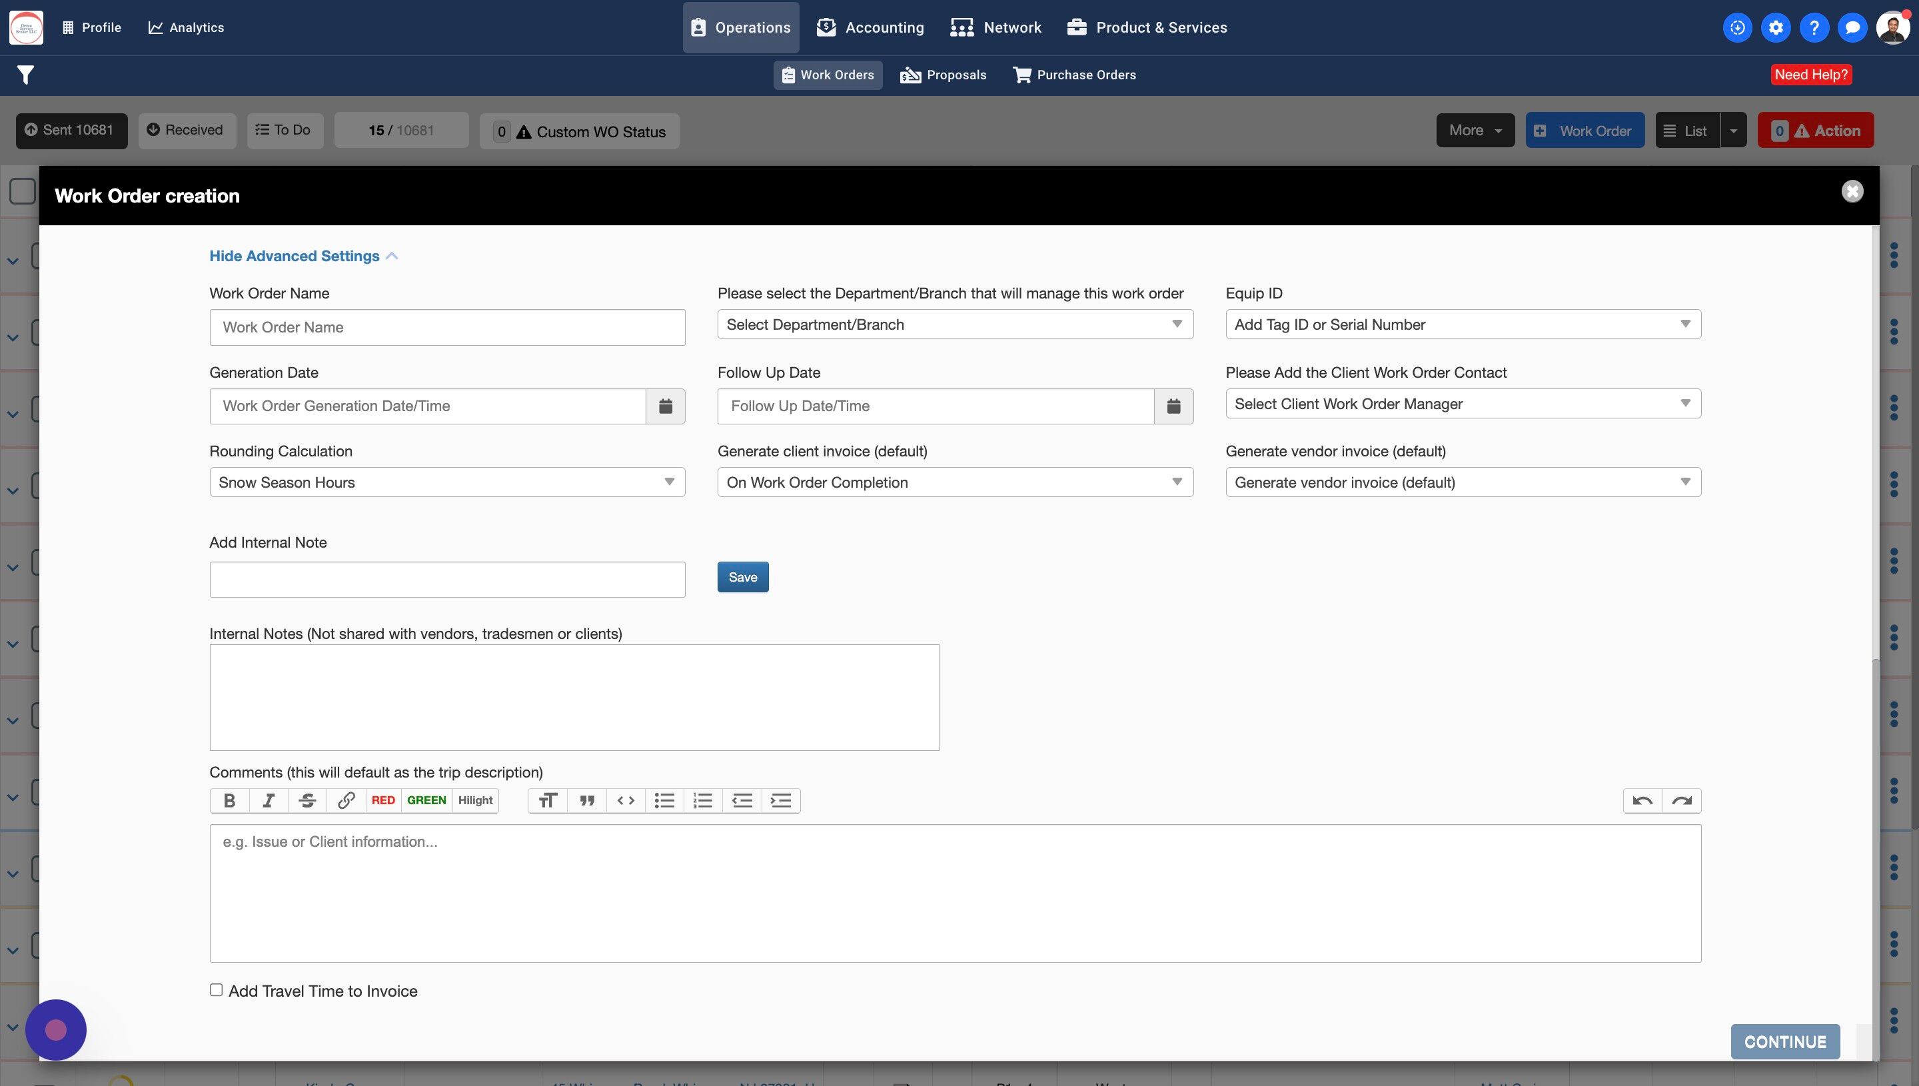Open Generation Date calendar picker
The image size is (1919, 1086).
tap(665, 406)
